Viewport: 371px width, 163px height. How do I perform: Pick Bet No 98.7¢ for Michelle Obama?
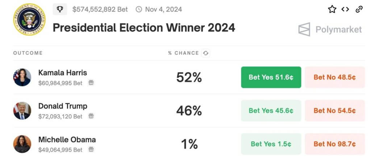(x=335, y=144)
